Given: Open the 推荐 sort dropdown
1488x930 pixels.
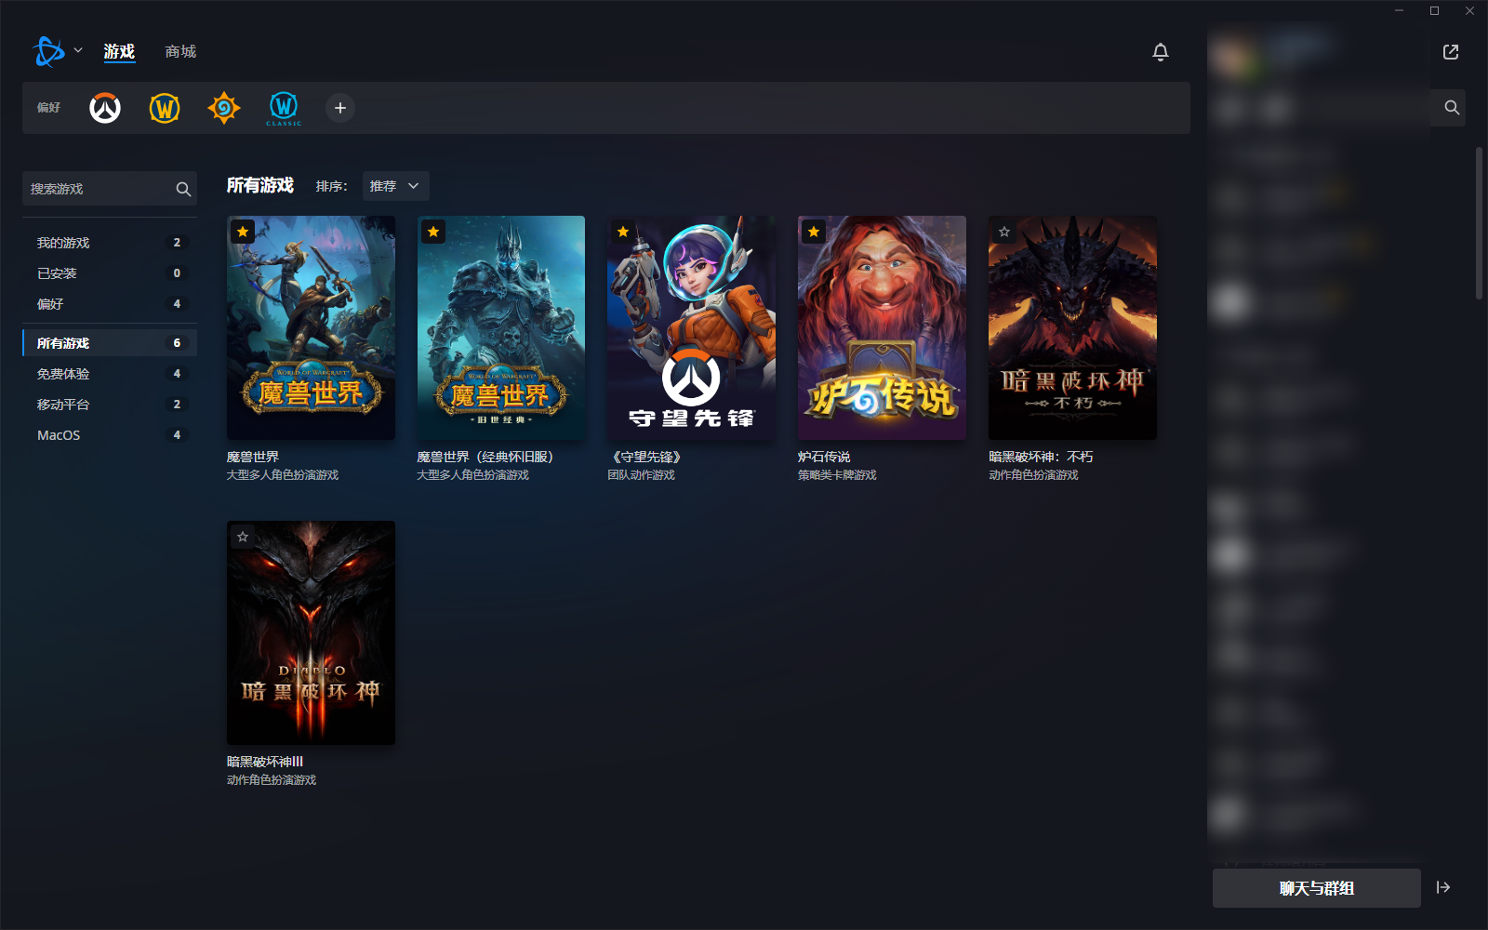Looking at the screenshot, I should coord(395,186).
